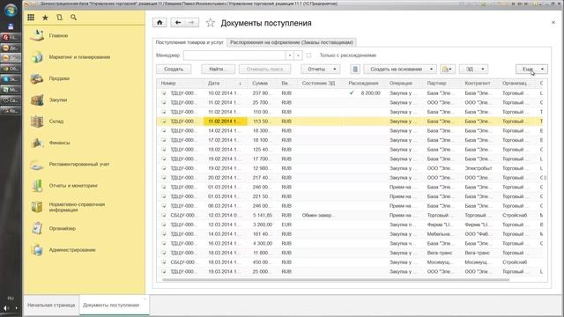
Task: Click the EUR currency cell
Action: pyautogui.click(x=286, y=225)
